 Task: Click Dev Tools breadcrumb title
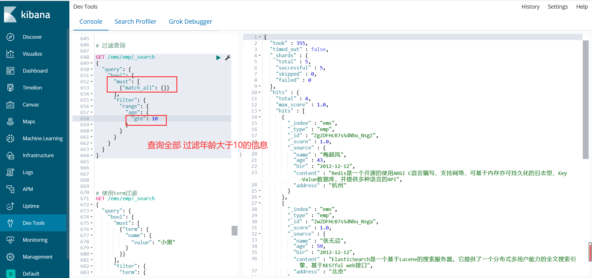coord(85,7)
